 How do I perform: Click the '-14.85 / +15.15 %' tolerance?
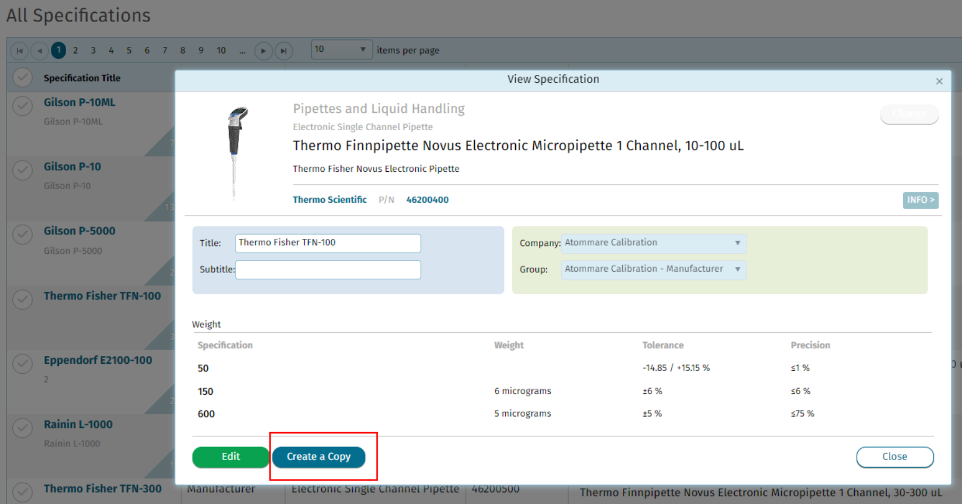[676, 368]
